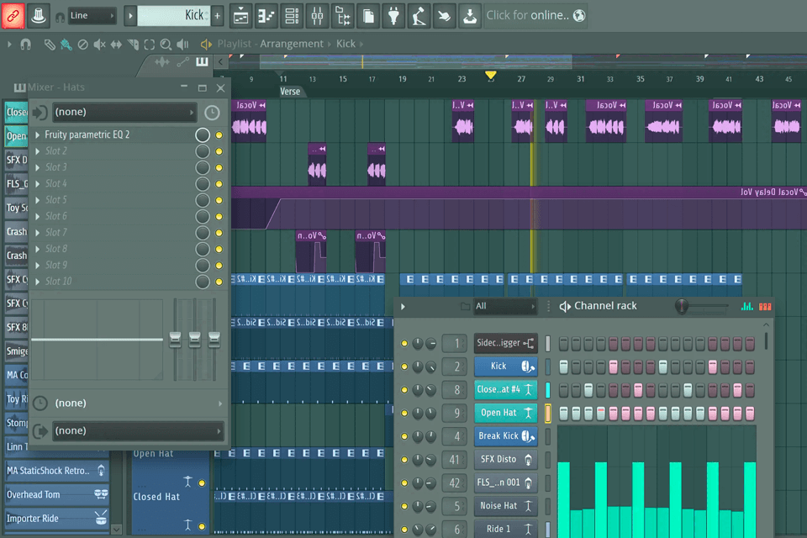Toggle Slot 5 yellow enable LED

219,200
